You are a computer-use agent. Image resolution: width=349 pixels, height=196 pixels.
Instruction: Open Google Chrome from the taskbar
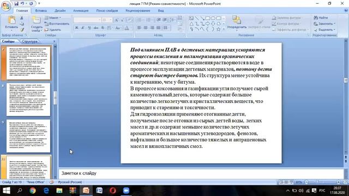(33, 191)
